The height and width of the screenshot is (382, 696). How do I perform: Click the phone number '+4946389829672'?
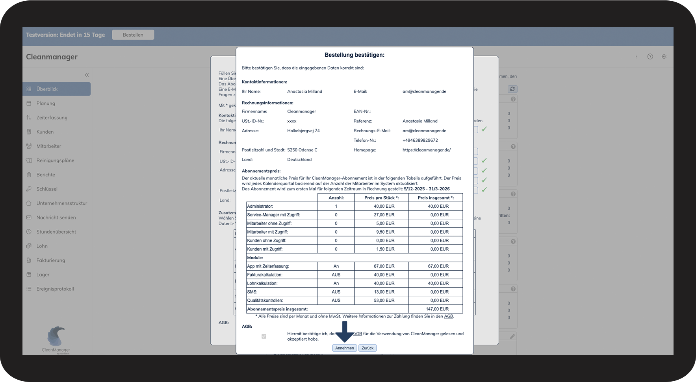point(420,140)
